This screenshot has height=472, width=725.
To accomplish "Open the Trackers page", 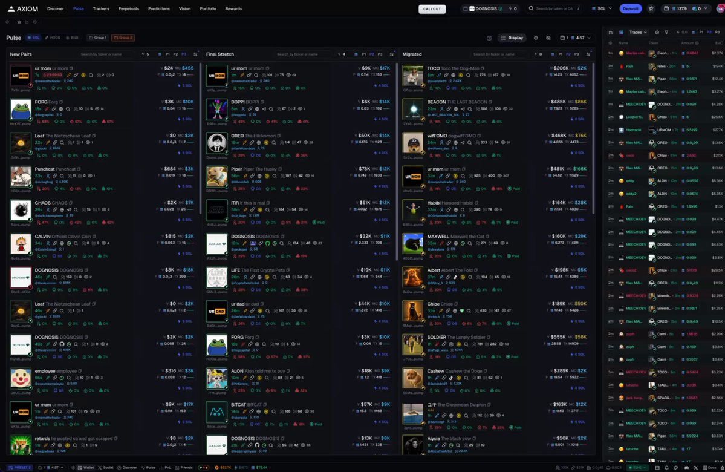I will (x=101, y=9).
